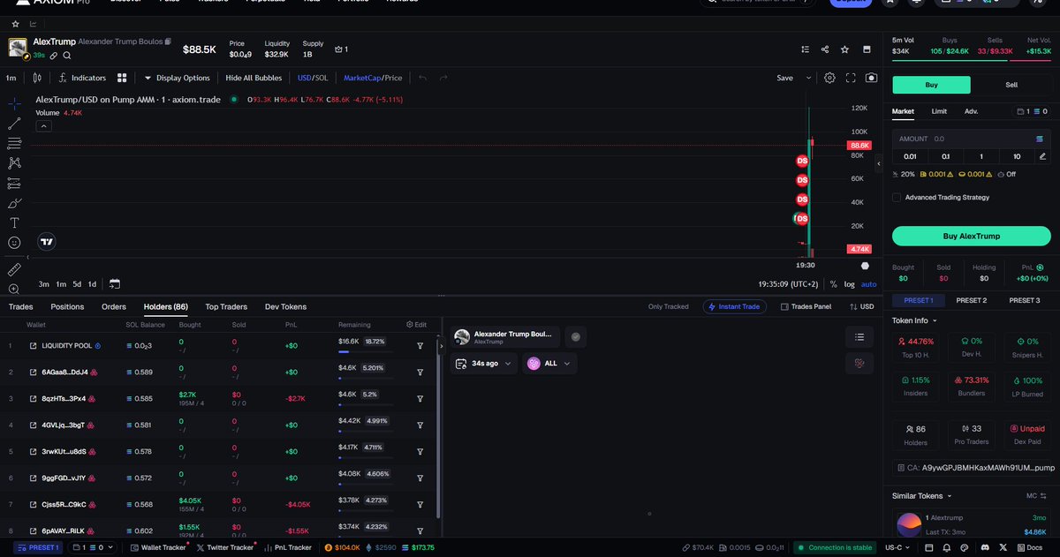
Task: Enter fullscreen chart mode
Action: [x=851, y=78]
